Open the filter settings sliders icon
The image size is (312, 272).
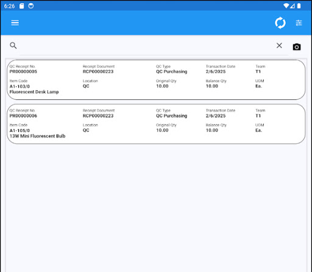coord(299,23)
